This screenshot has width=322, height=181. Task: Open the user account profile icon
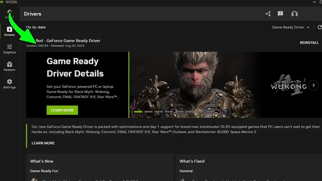click(294, 14)
